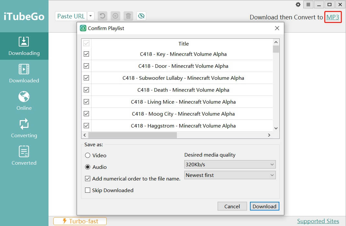Uncheck C418 - Haggstrom checkbox
This screenshot has width=346, height=226.
[x=86, y=126]
